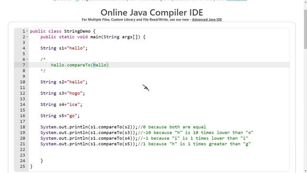Image resolution: width=307 pixels, height=173 pixels.
Task: Click the Online Java Compiler IDE heading
Action: [x=152, y=12]
